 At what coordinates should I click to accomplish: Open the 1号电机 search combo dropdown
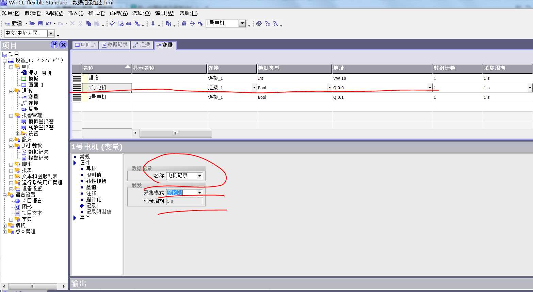coord(242,23)
